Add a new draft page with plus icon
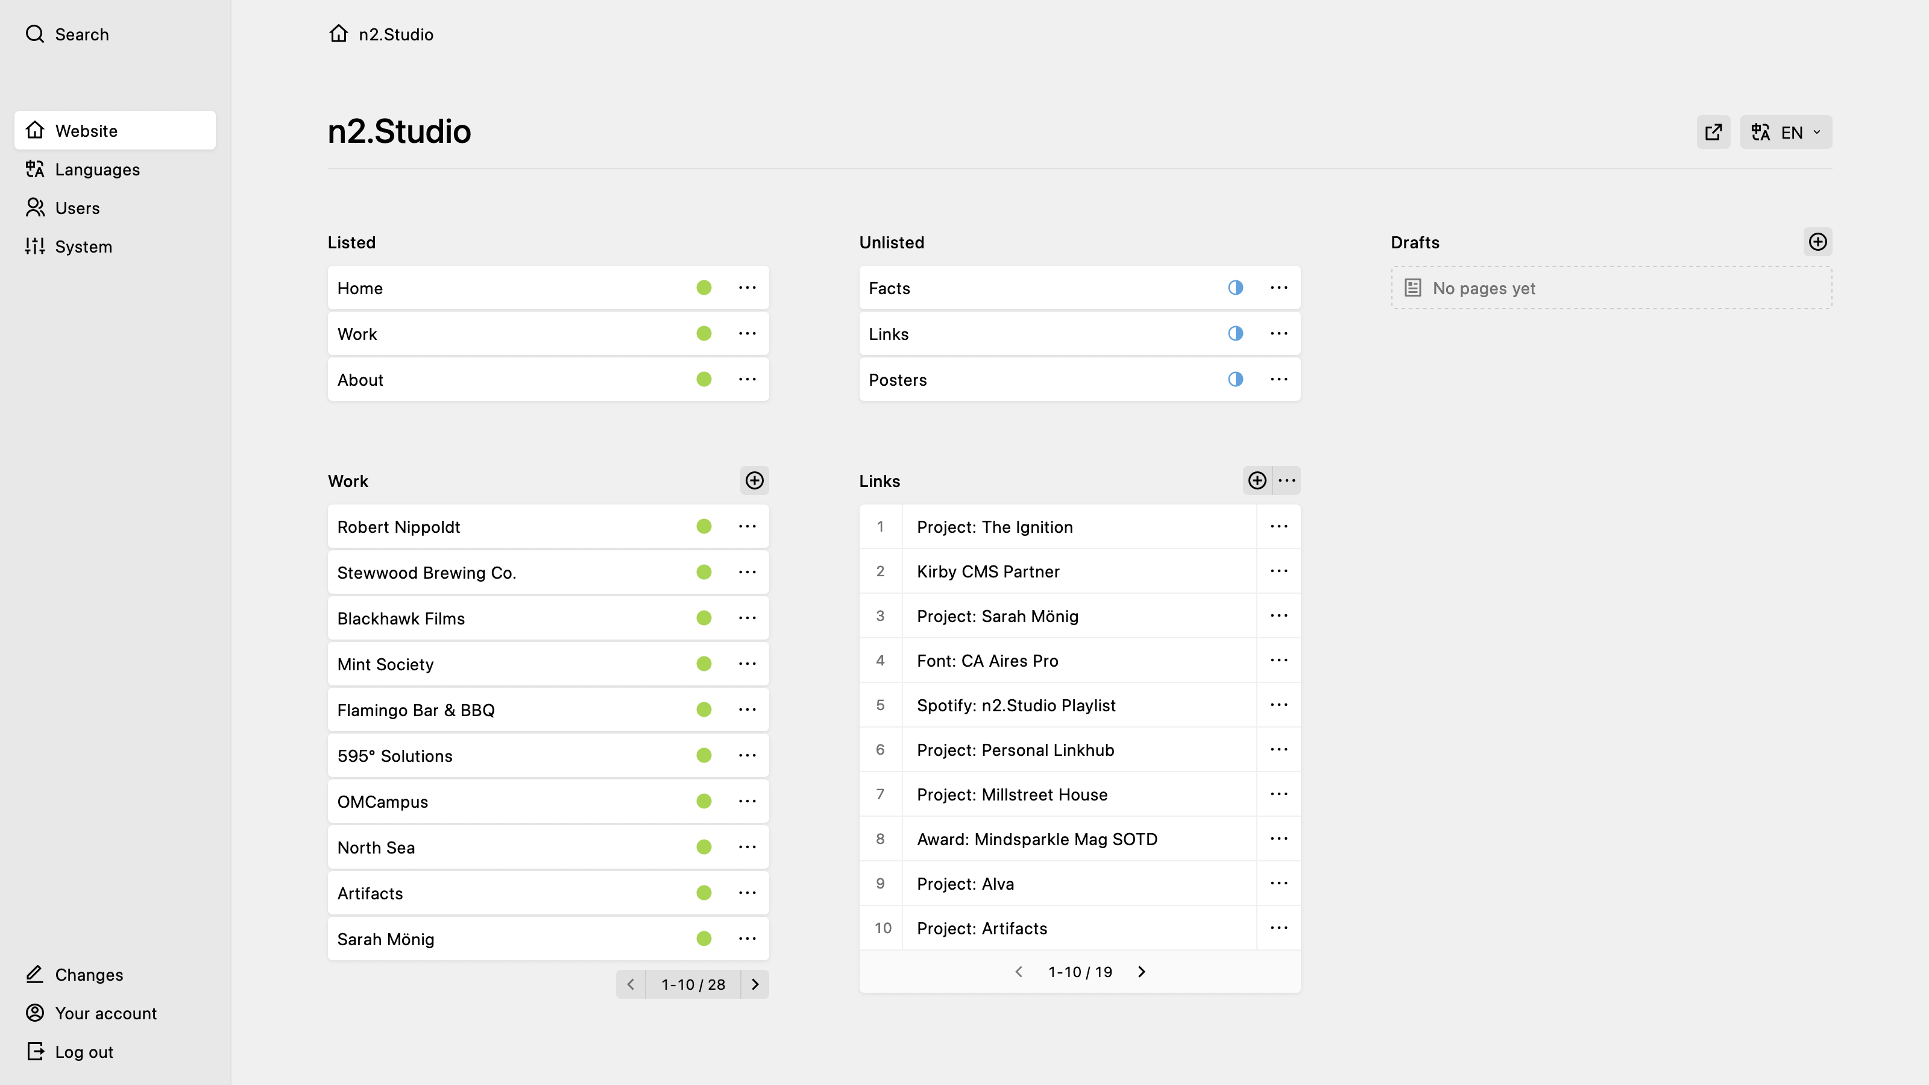This screenshot has width=1929, height=1085. click(x=1818, y=242)
